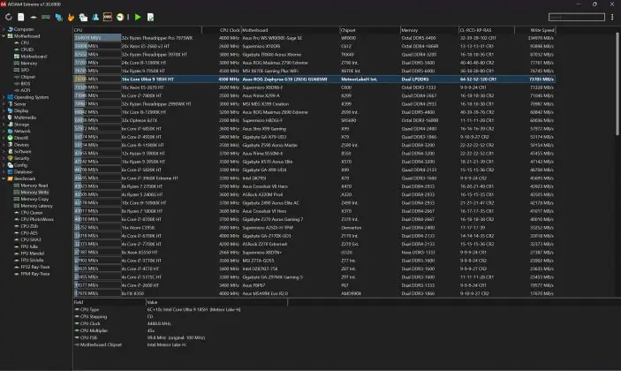Open the Memory Latency benchmark
The width and height of the screenshot is (621, 371).
click(36, 206)
